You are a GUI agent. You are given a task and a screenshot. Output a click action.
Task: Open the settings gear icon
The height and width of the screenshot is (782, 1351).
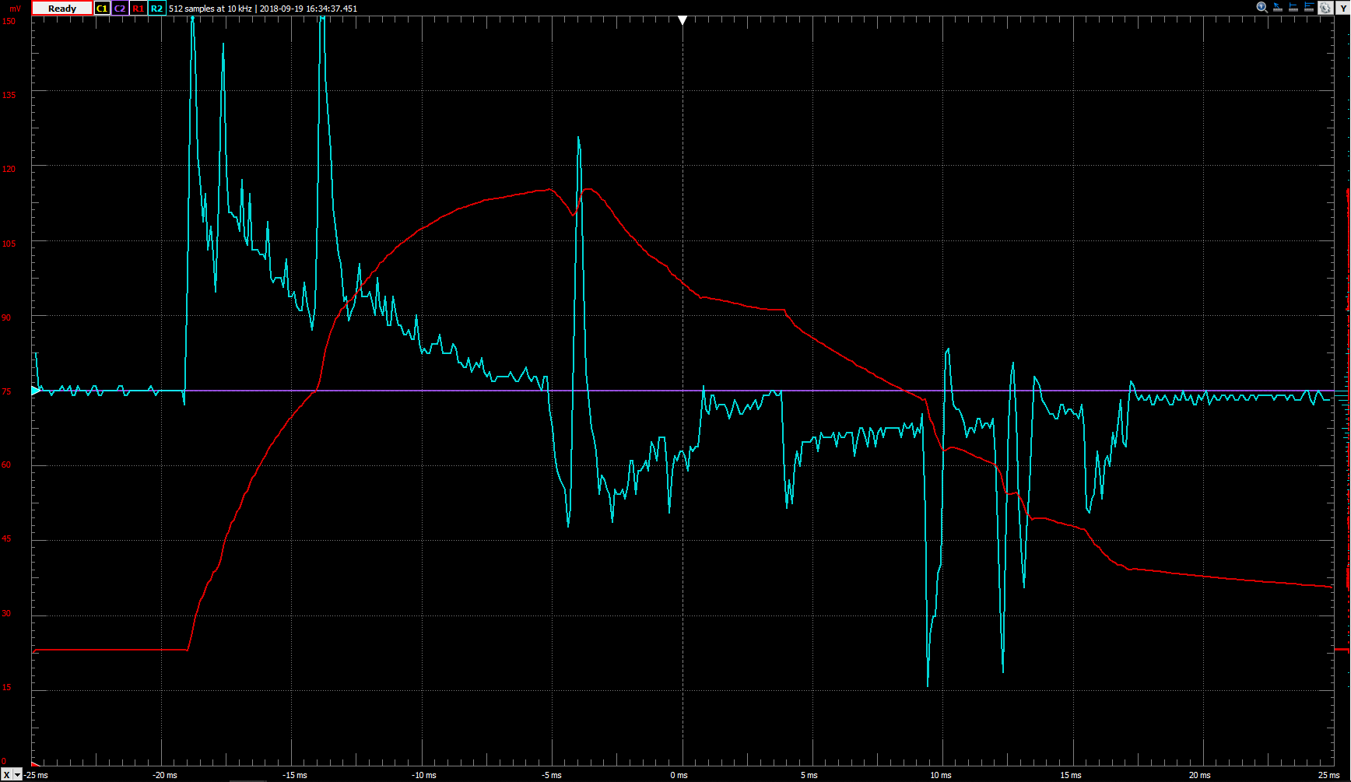coord(1325,8)
